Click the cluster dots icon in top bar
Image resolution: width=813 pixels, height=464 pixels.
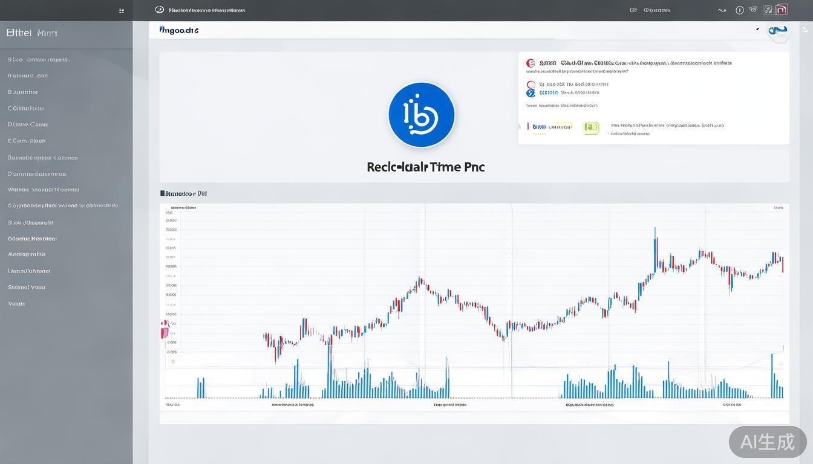(753, 10)
